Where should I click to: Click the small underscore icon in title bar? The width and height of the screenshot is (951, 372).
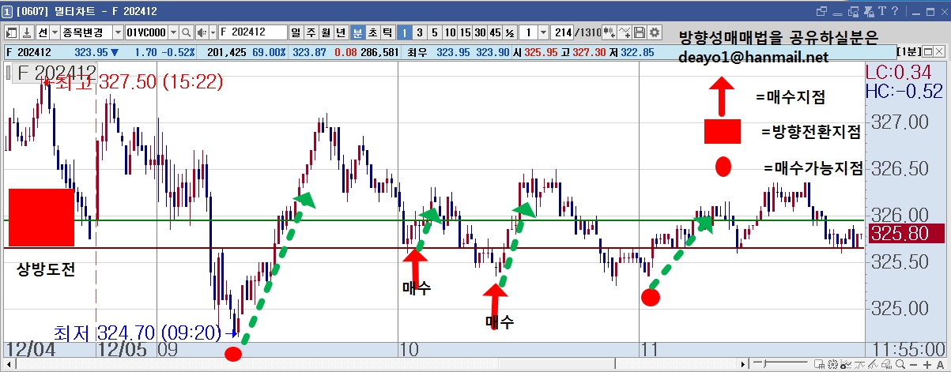click(836, 13)
